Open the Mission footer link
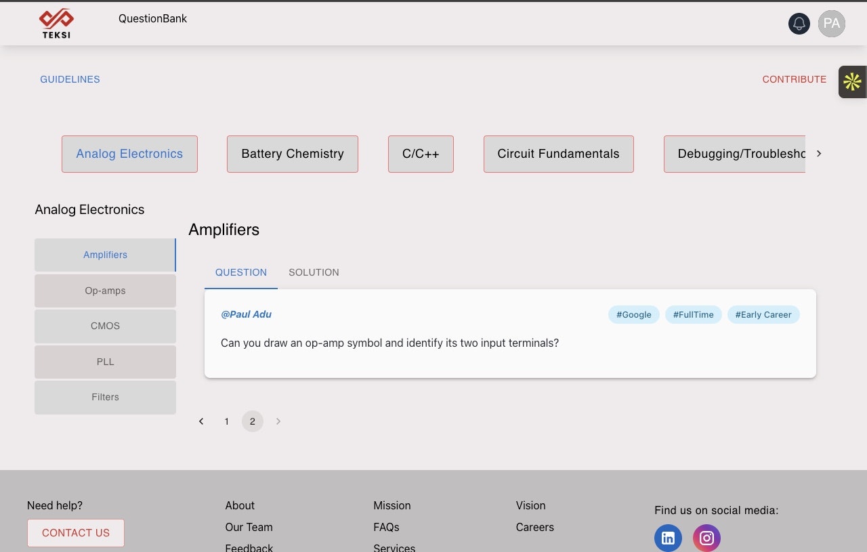The width and height of the screenshot is (867, 552). coord(392,505)
